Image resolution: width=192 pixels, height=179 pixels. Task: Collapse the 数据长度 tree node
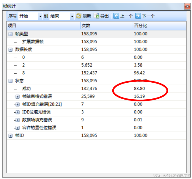[10, 50]
